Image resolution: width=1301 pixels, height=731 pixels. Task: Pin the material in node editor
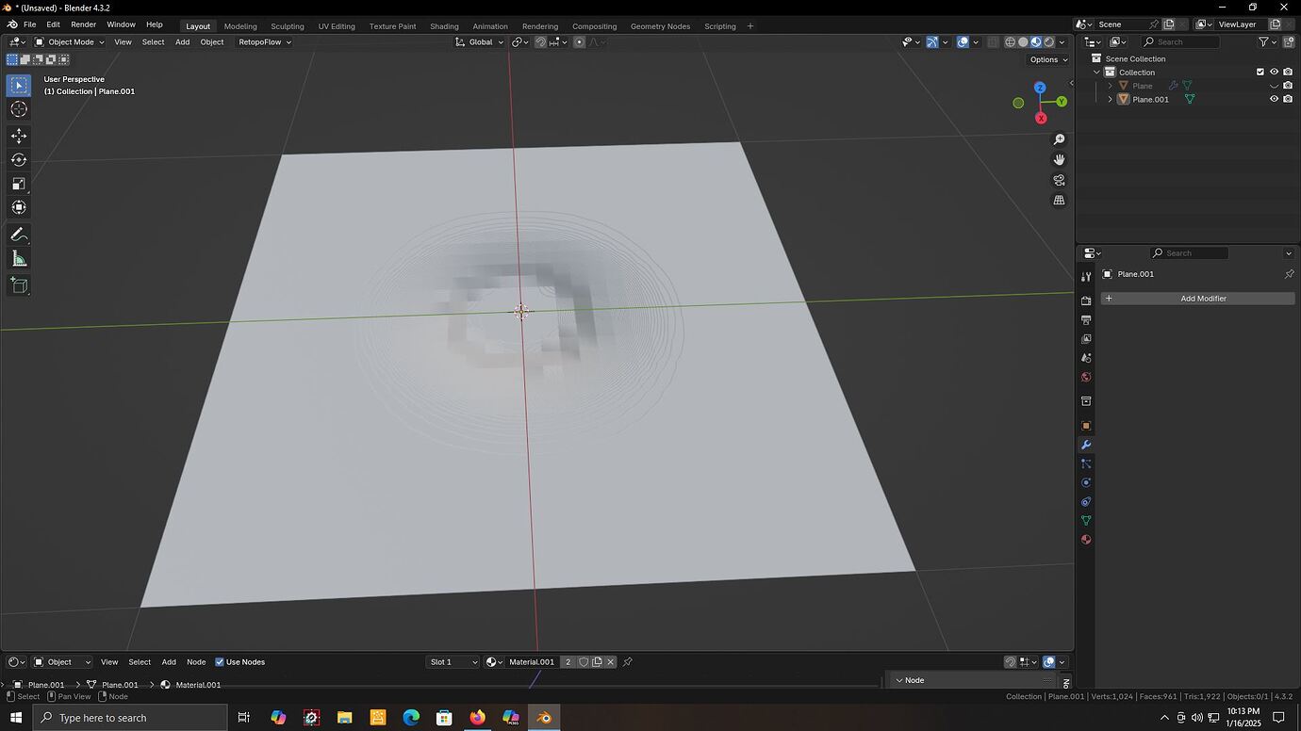pyautogui.click(x=627, y=662)
